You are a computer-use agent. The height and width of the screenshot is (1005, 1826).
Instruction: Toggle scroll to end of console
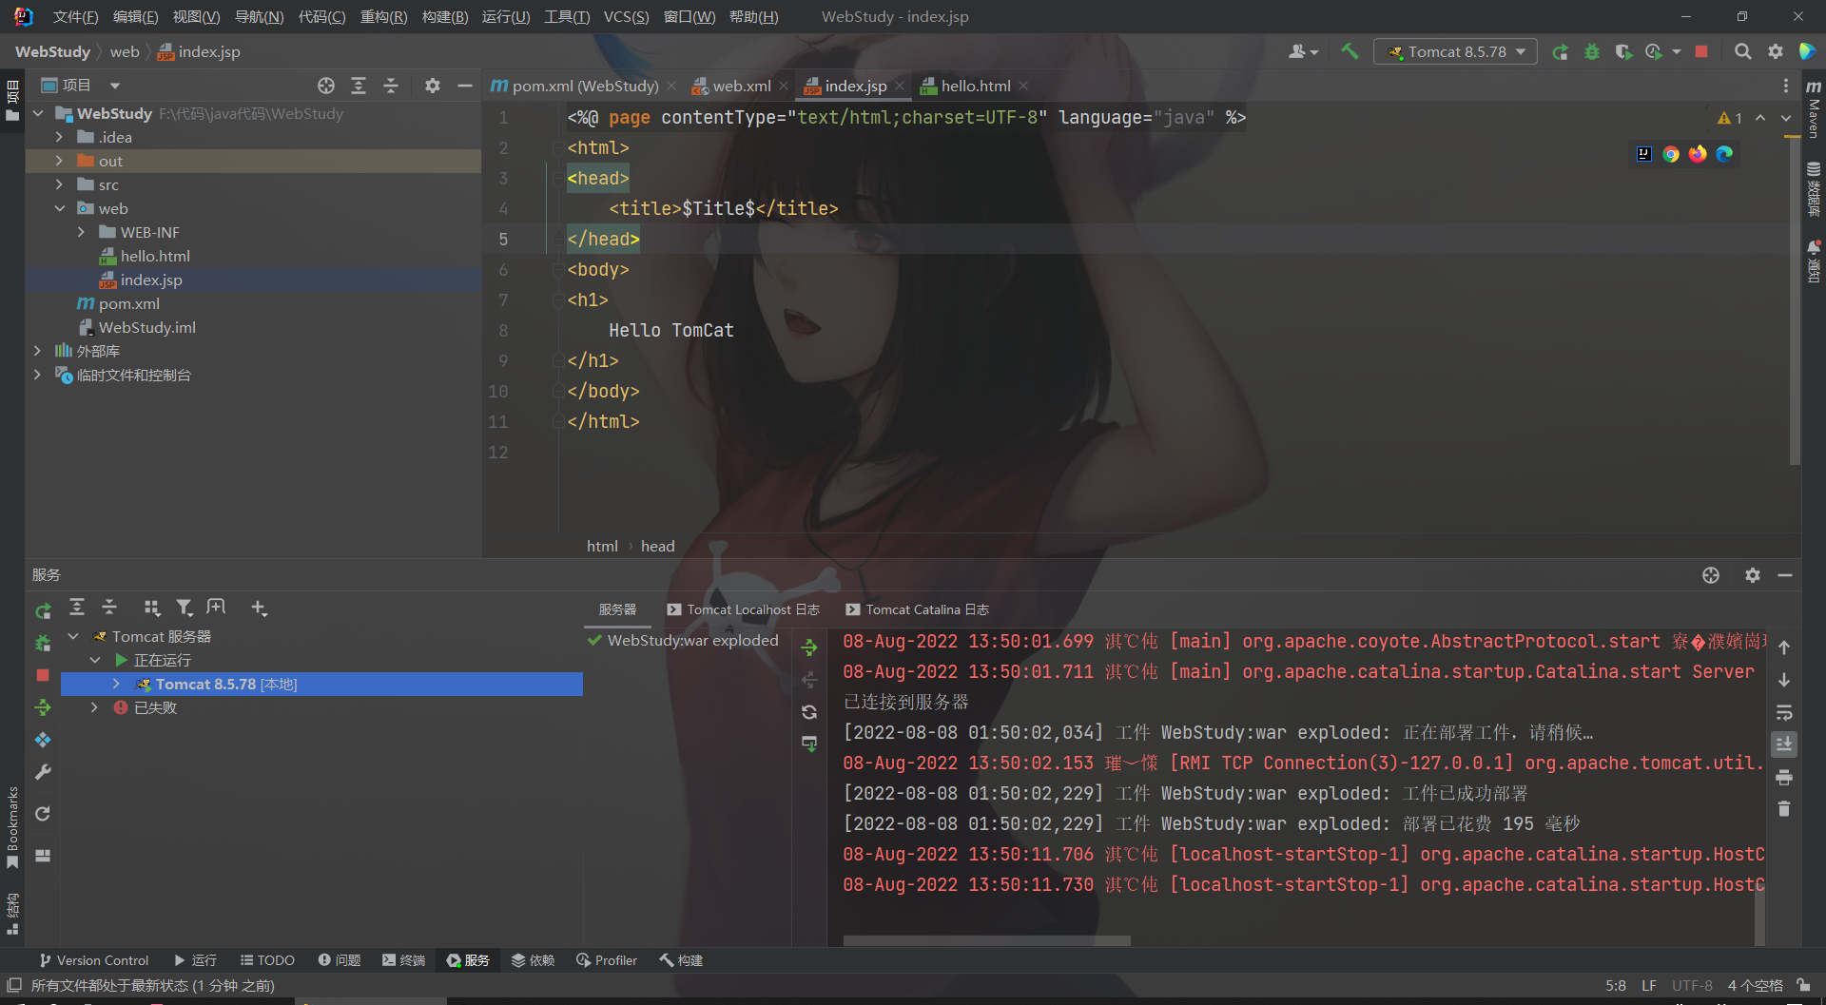(x=1784, y=744)
